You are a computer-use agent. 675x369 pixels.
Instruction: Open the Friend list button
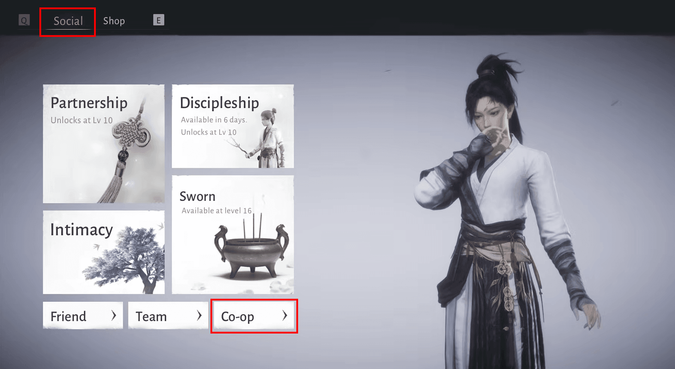click(x=83, y=316)
